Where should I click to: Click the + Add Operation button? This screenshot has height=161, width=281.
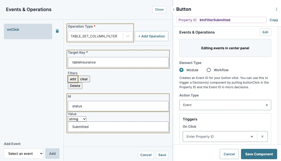click(x=152, y=36)
